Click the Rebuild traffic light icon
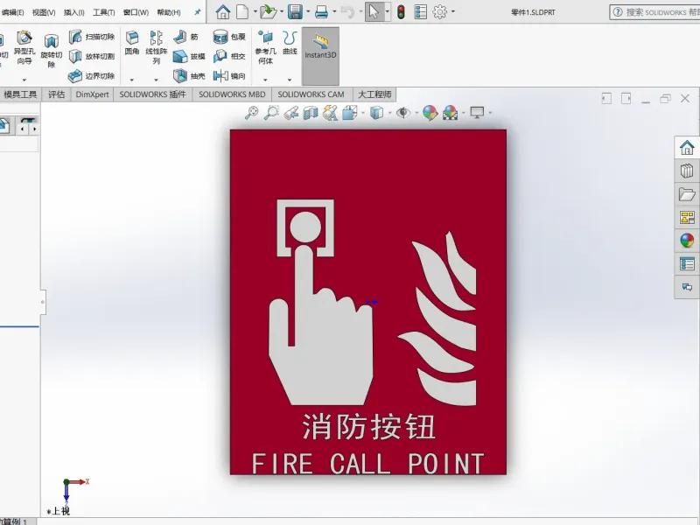Image resolution: width=700 pixels, height=525 pixels. tap(401, 11)
